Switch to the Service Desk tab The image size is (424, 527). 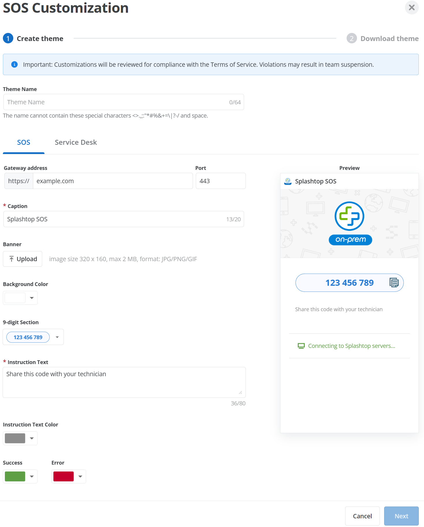[x=76, y=142]
